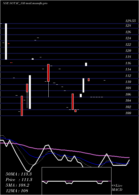Click the 114 price axis label
139x195 pixels.
point(128,69)
